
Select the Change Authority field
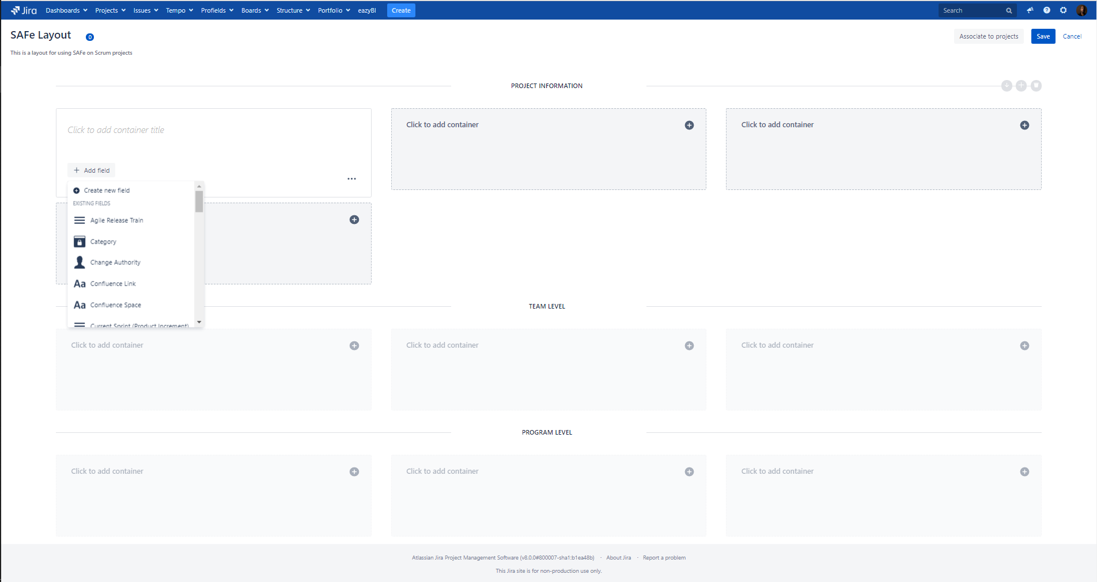[x=115, y=262]
